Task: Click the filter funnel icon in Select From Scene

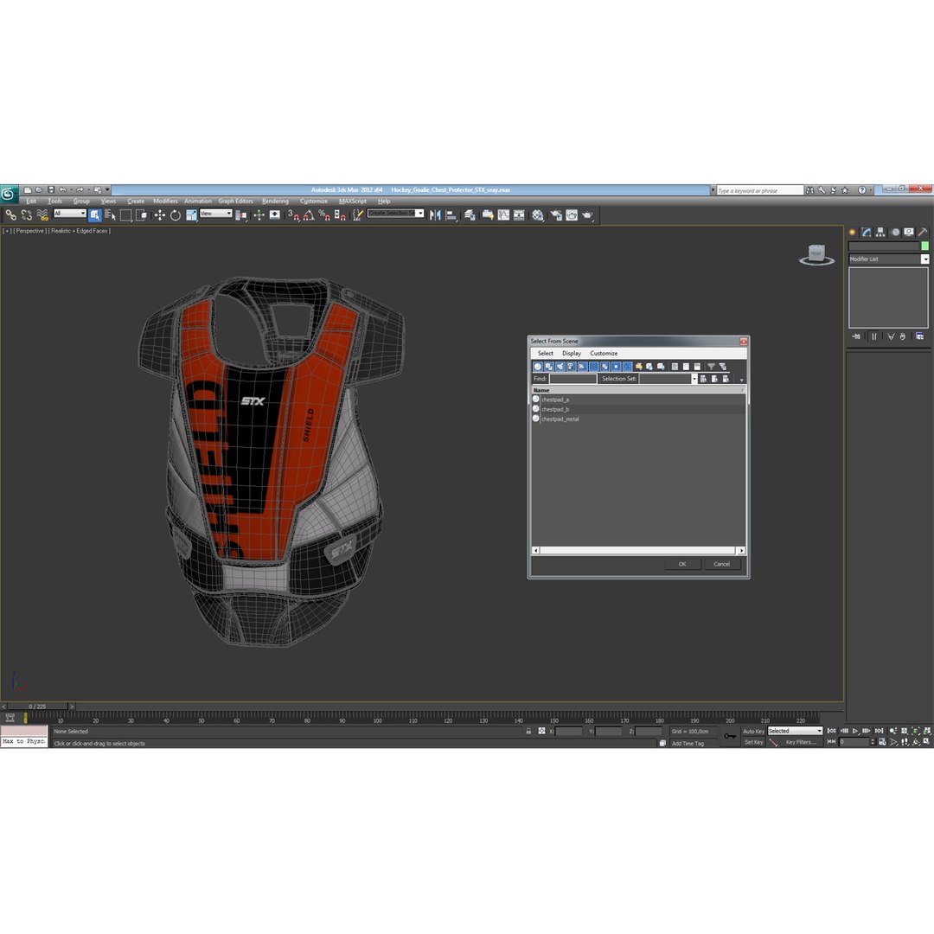Action: [x=711, y=367]
